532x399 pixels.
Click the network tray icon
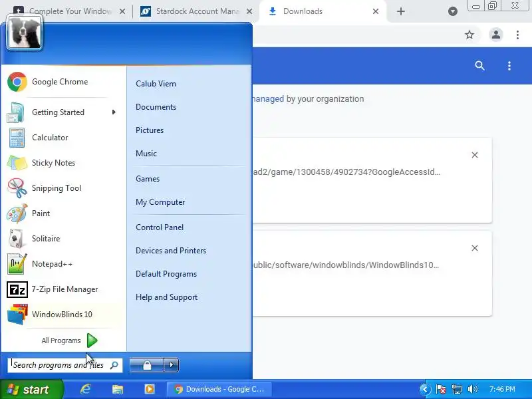(457, 389)
